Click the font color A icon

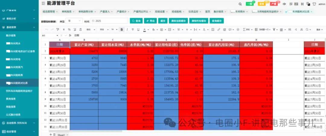(x=145, y=30)
